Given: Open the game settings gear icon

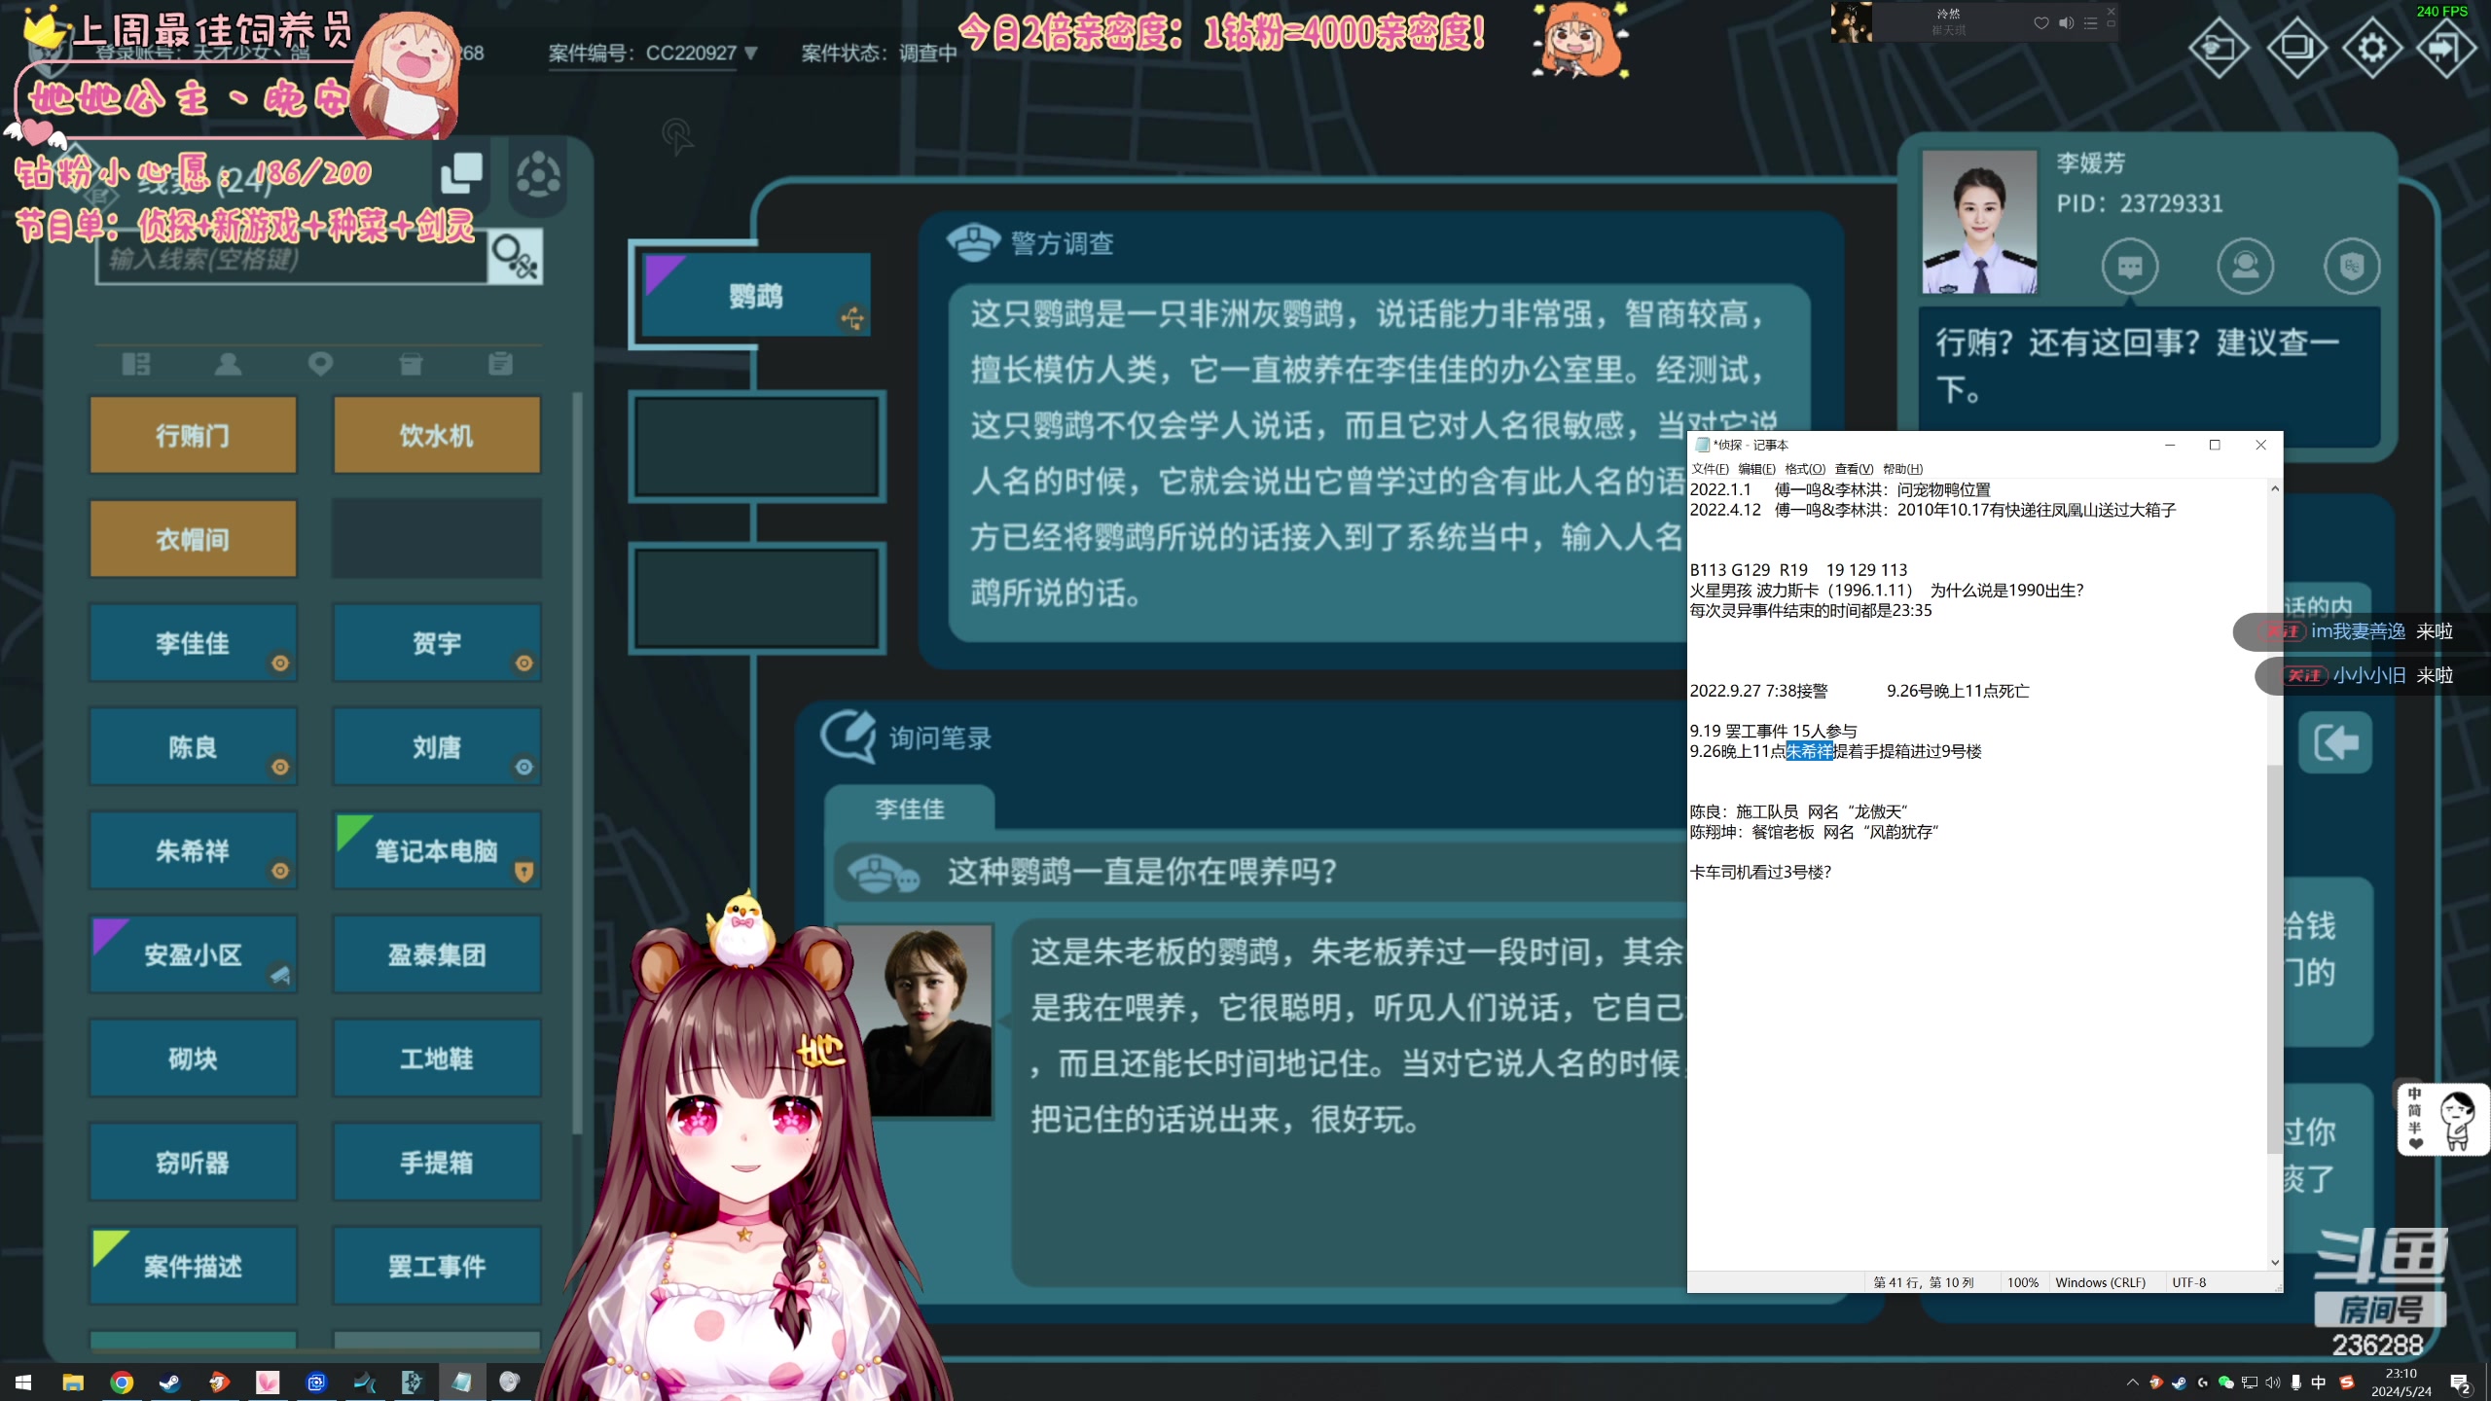Looking at the screenshot, I should click(2372, 47).
